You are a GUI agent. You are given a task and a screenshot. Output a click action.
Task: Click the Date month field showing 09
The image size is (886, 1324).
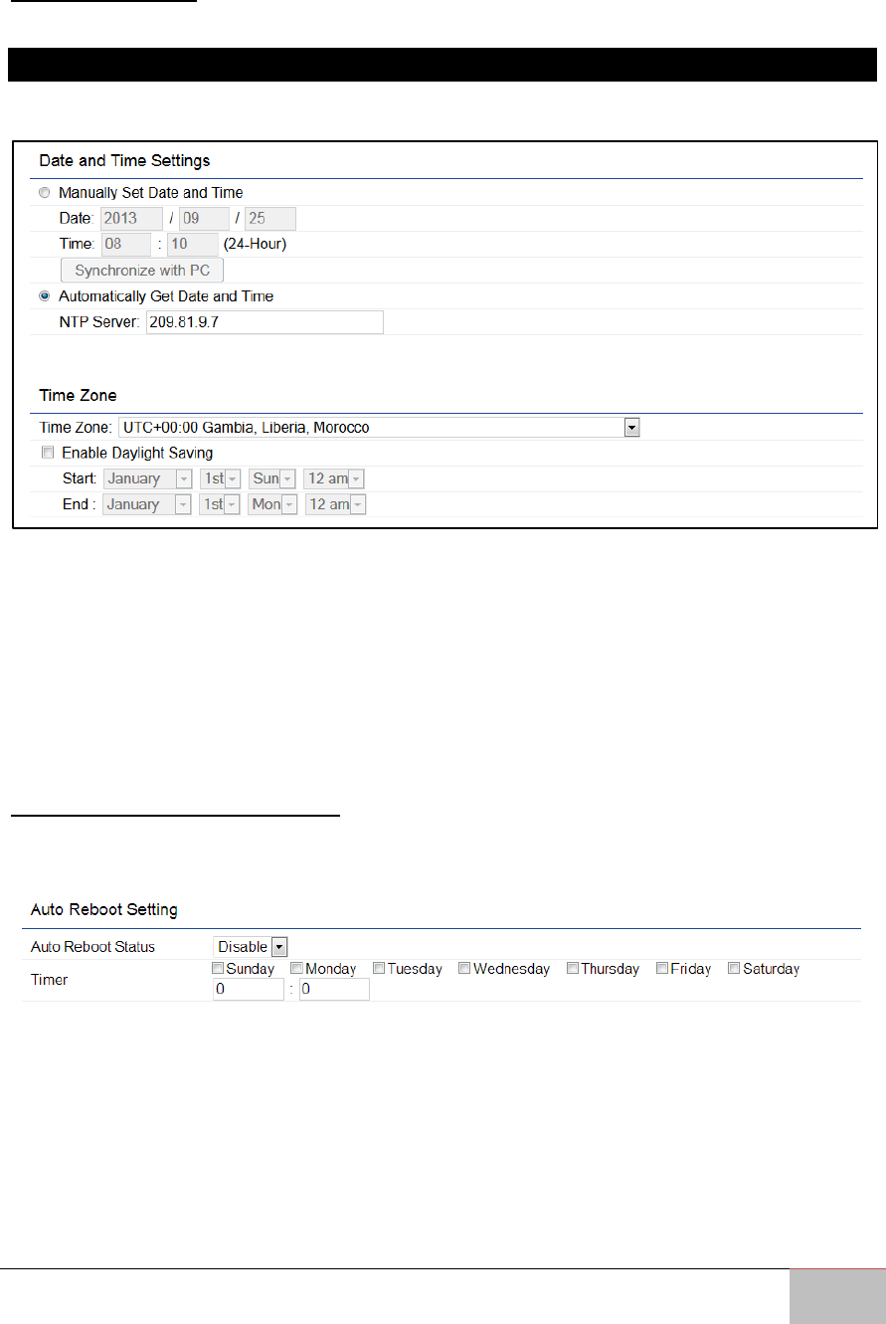click(x=203, y=219)
